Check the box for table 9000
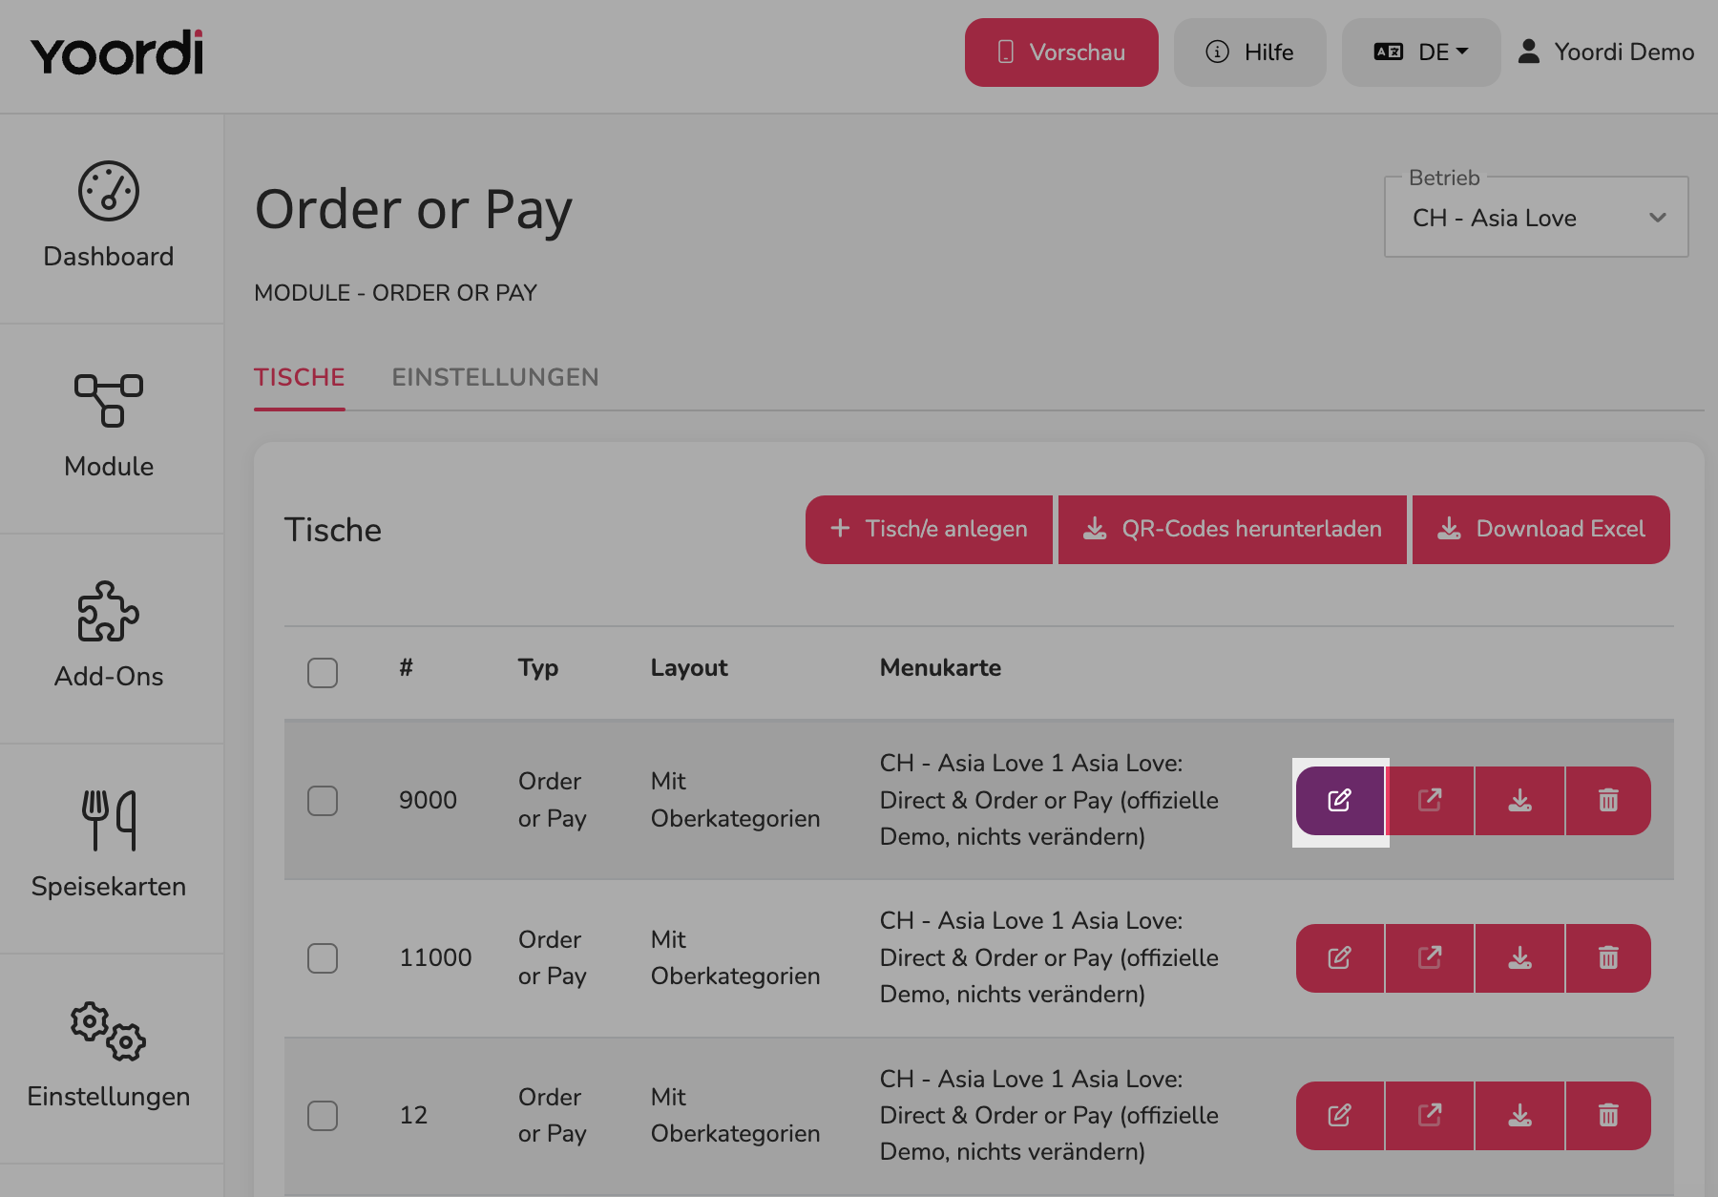Screen dimensions: 1718x1197 pyautogui.click(x=323, y=801)
